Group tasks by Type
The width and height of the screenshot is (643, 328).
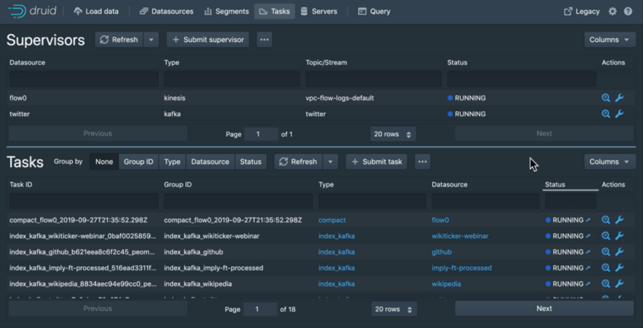pos(172,161)
